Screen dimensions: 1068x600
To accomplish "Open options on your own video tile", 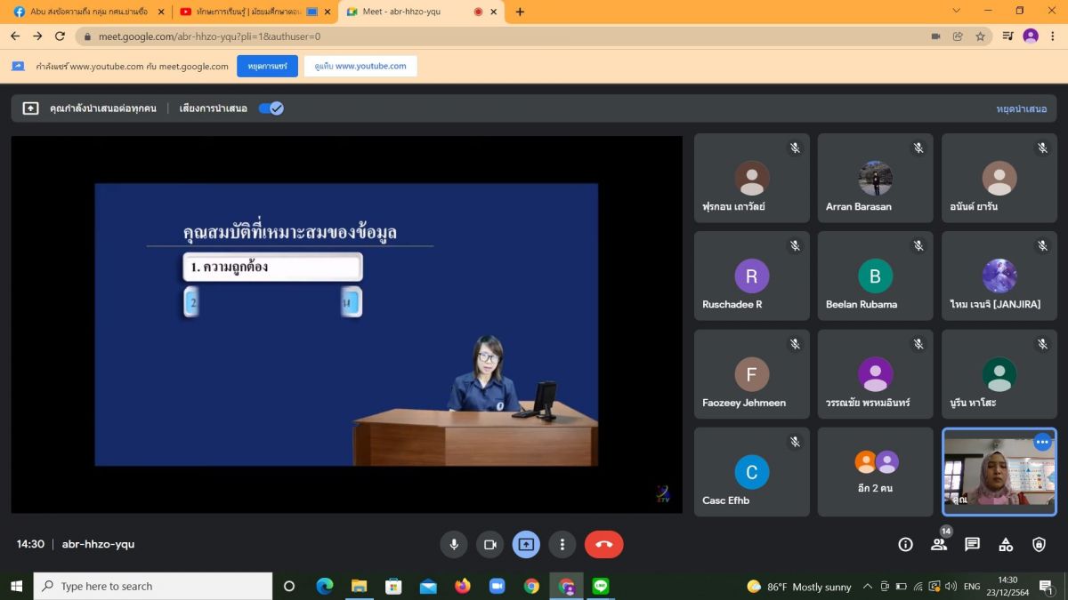I will click(1041, 442).
